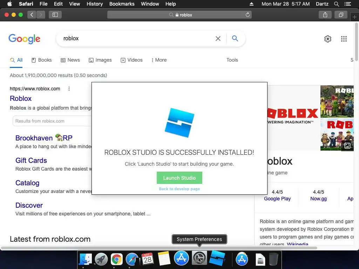Open the Apple menu
Image resolution: width=359 pixels, height=269 pixels.
pyautogui.click(x=9, y=4)
